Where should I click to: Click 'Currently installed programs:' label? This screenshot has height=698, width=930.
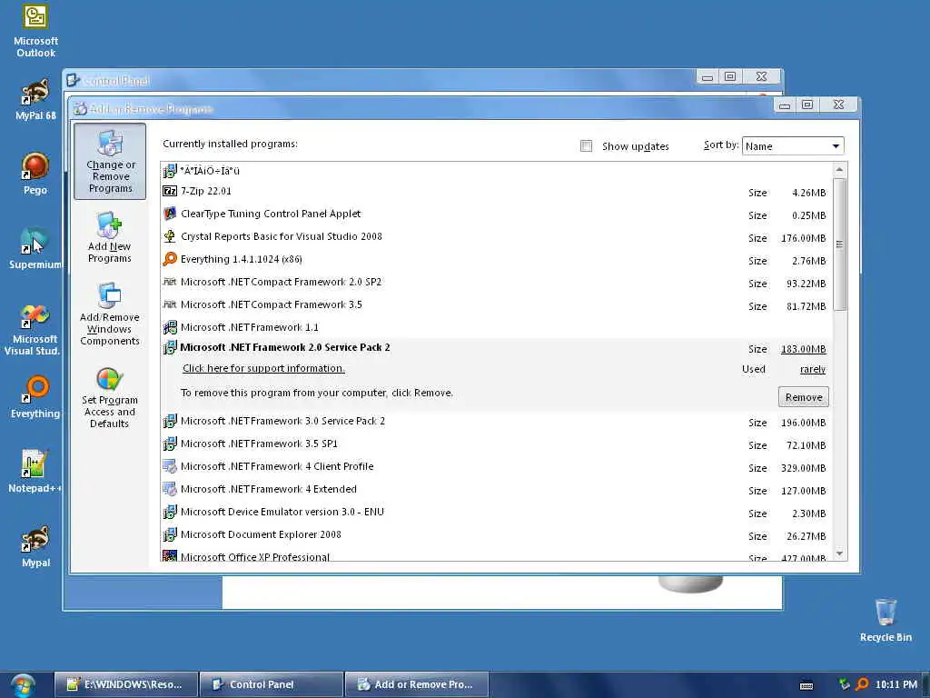(230, 144)
